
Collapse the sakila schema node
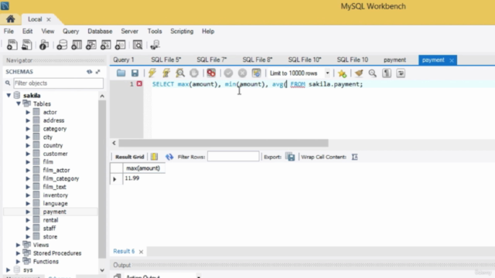tap(9, 95)
